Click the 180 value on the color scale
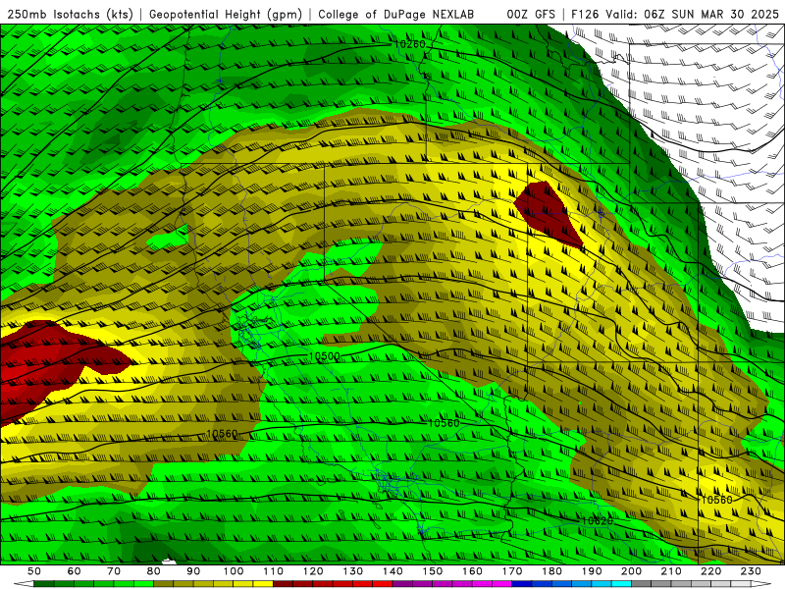Viewport: 785px width, 589px height. point(551,571)
